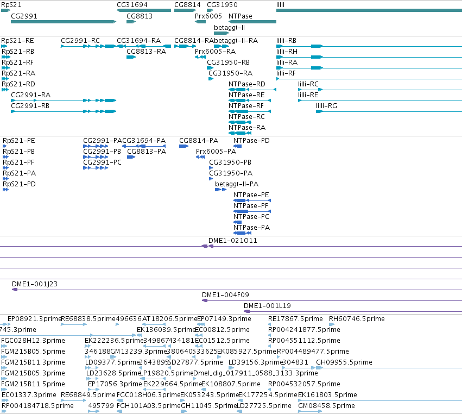Select EST GM08458.5prime
This screenshot has width=462, height=414.
326,406
